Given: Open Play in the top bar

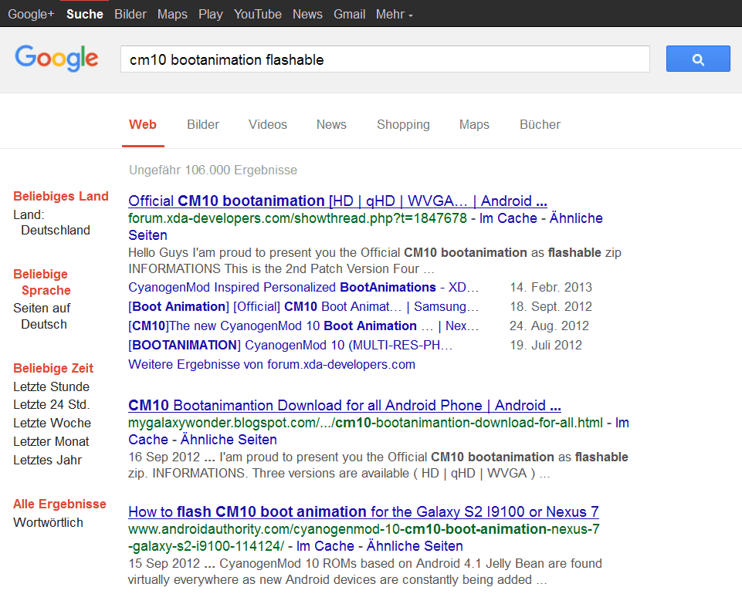Looking at the screenshot, I should coord(211,14).
